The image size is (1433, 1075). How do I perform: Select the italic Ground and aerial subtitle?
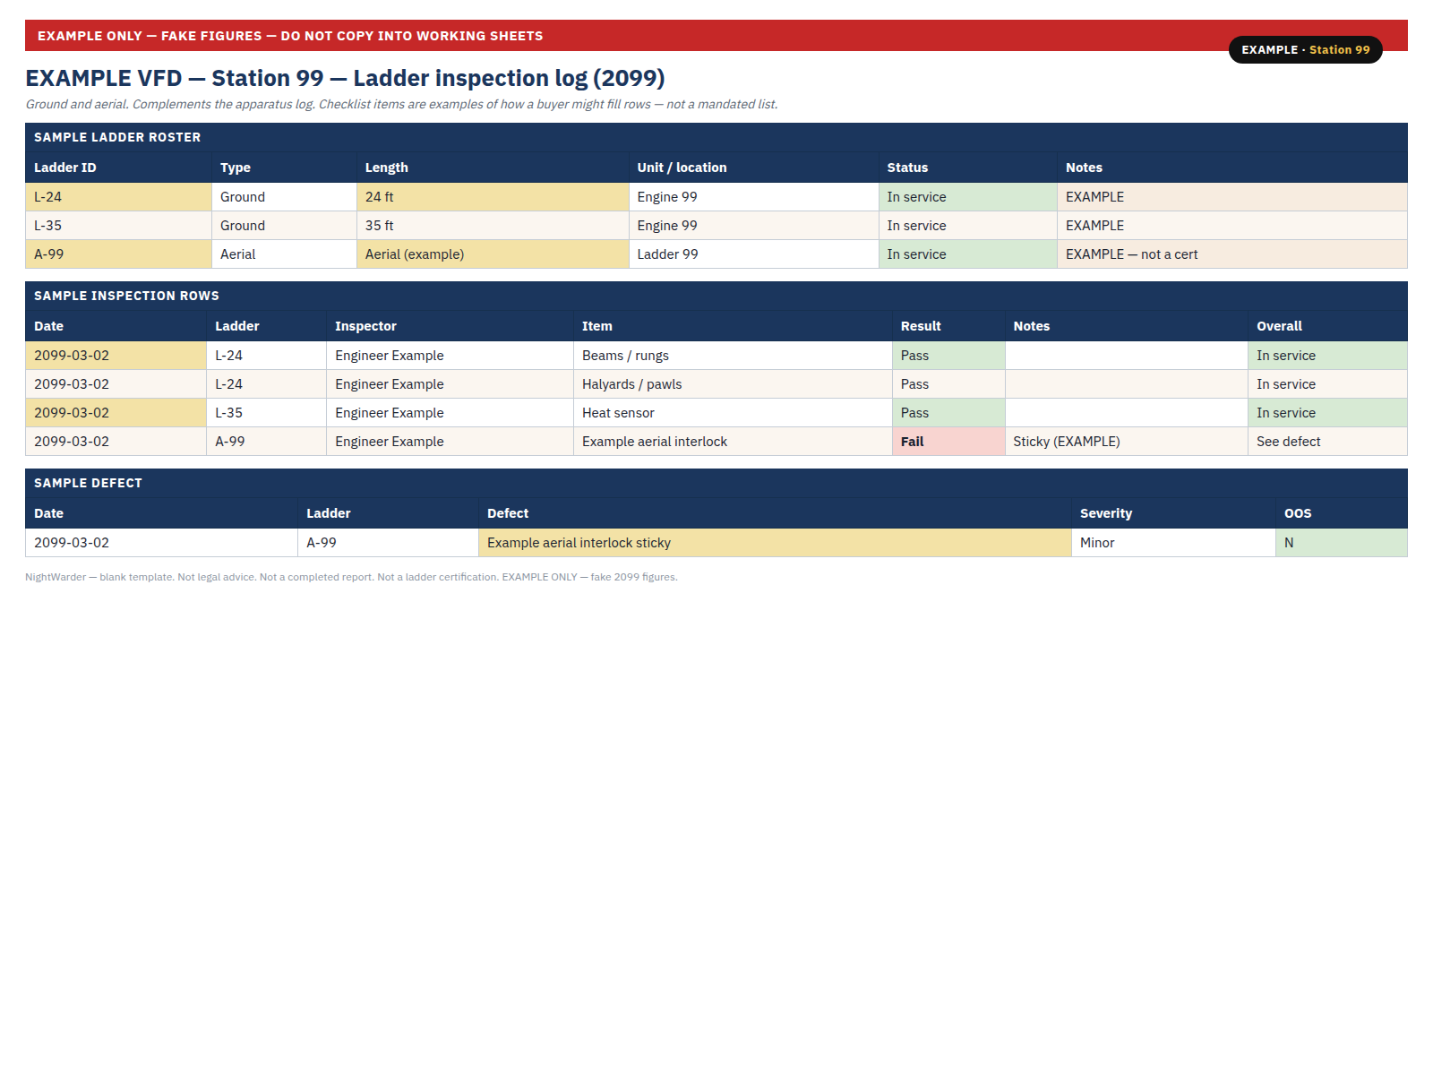click(401, 104)
